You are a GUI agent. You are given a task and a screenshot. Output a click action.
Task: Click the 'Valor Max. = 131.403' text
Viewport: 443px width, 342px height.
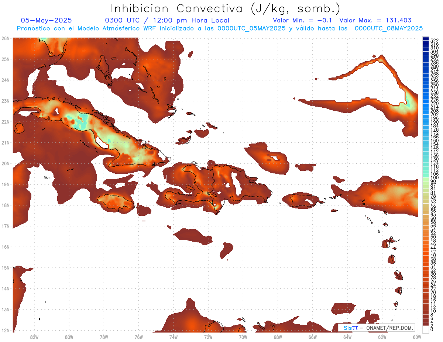[x=375, y=20]
